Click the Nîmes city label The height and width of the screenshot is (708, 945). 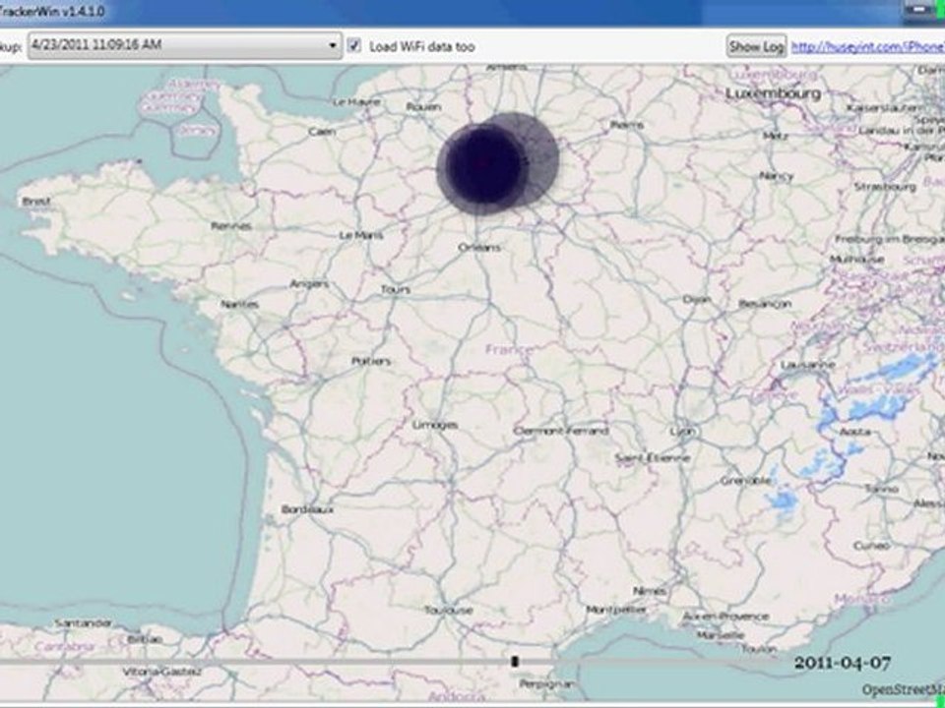click(650, 591)
